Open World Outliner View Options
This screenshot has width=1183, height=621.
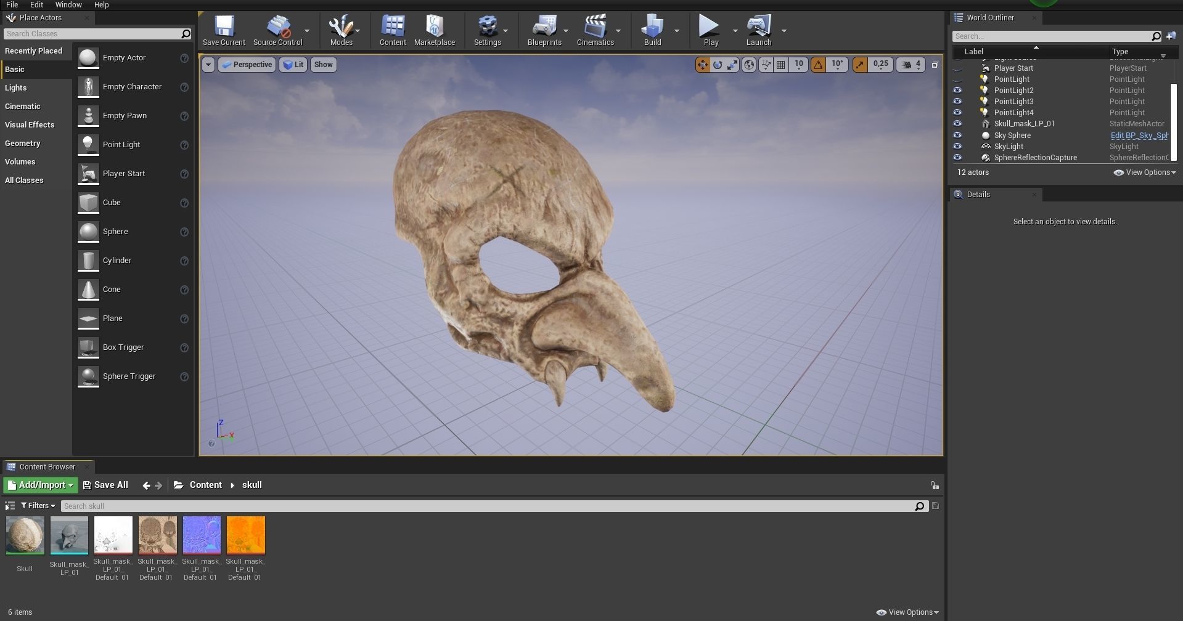coord(1145,172)
